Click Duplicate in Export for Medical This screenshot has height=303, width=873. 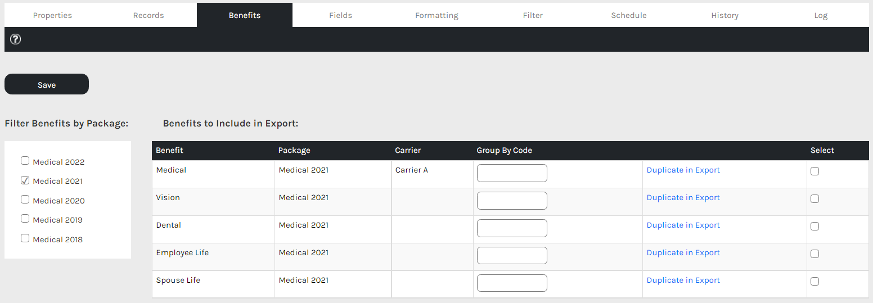pos(683,170)
